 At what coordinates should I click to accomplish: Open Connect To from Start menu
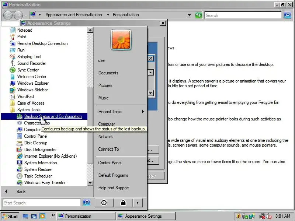click(x=108, y=149)
